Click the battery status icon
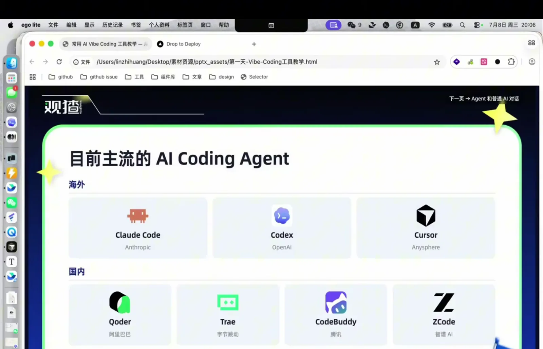This screenshot has width=543, height=349. coord(447,25)
